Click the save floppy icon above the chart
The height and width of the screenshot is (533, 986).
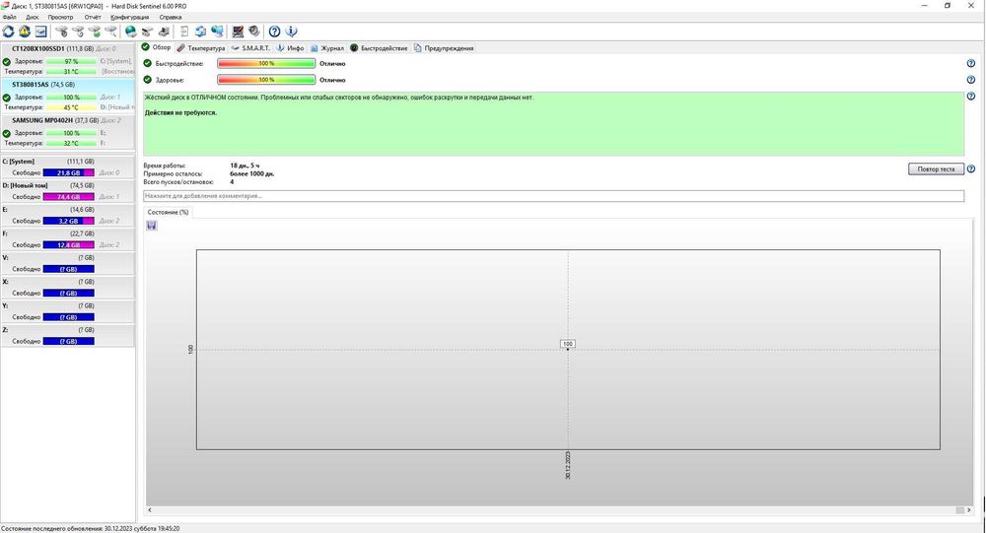(152, 225)
